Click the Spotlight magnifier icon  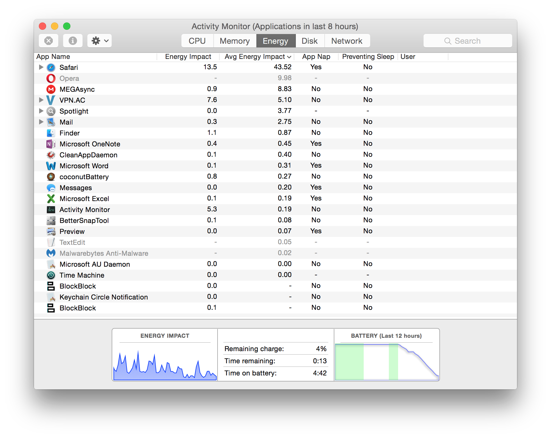(51, 111)
